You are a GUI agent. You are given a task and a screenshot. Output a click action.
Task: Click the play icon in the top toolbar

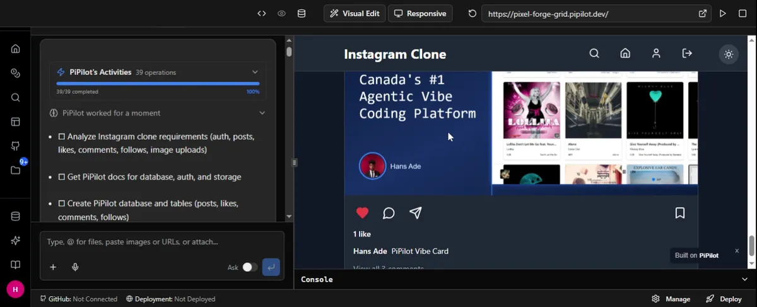(723, 13)
